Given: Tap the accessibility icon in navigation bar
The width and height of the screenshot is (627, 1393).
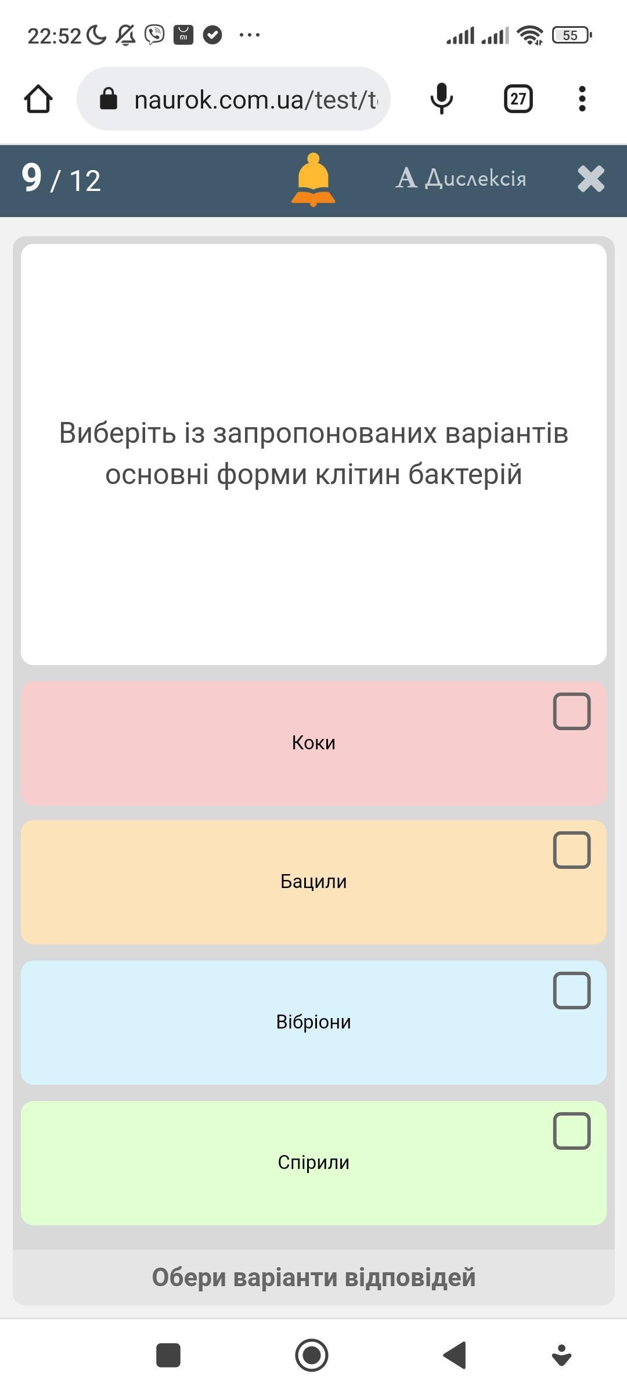Looking at the screenshot, I should [561, 1355].
